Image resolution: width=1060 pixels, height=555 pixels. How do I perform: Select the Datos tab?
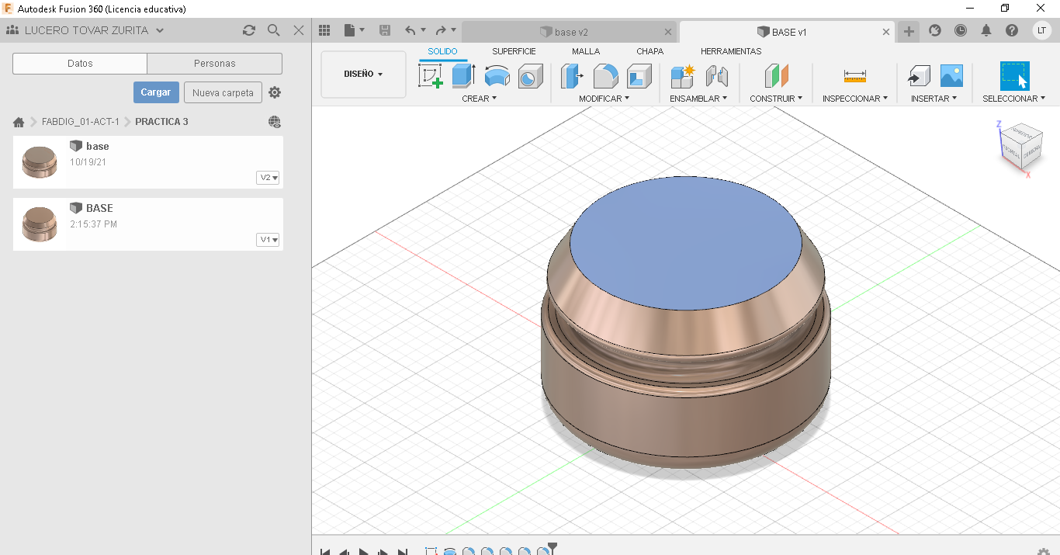pyautogui.click(x=80, y=64)
